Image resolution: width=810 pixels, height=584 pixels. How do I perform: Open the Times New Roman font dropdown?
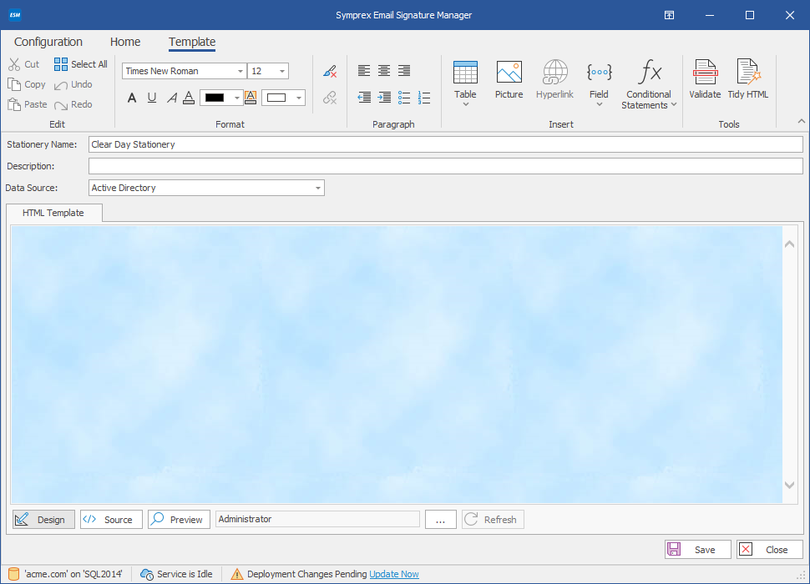pyautogui.click(x=240, y=71)
